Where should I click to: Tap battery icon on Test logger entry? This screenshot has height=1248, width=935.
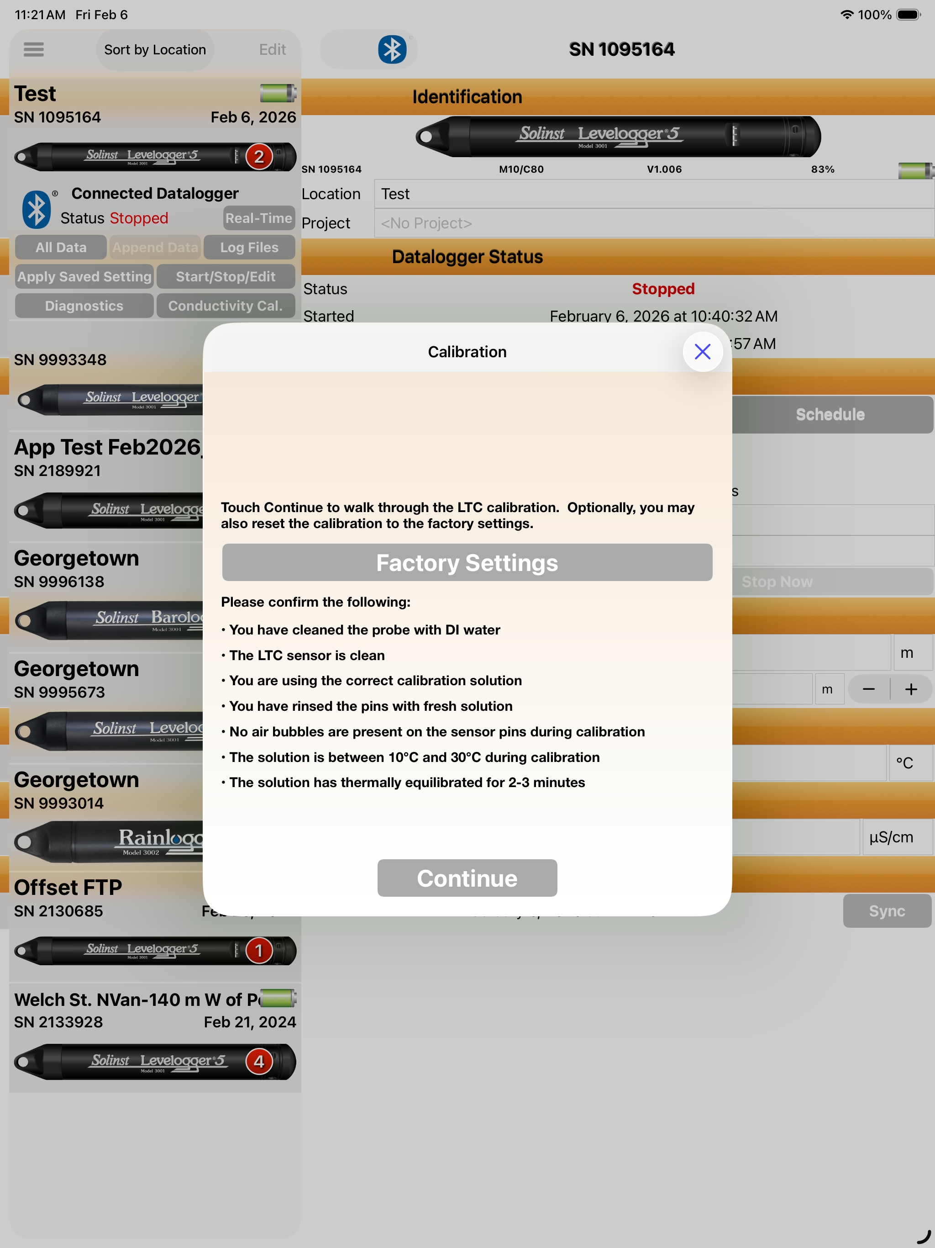click(278, 93)
